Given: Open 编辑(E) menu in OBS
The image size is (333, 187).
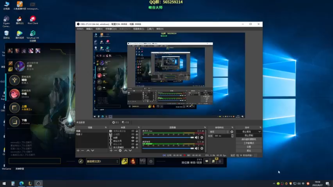Looking at the screenshot, I should tap(89, 29).
